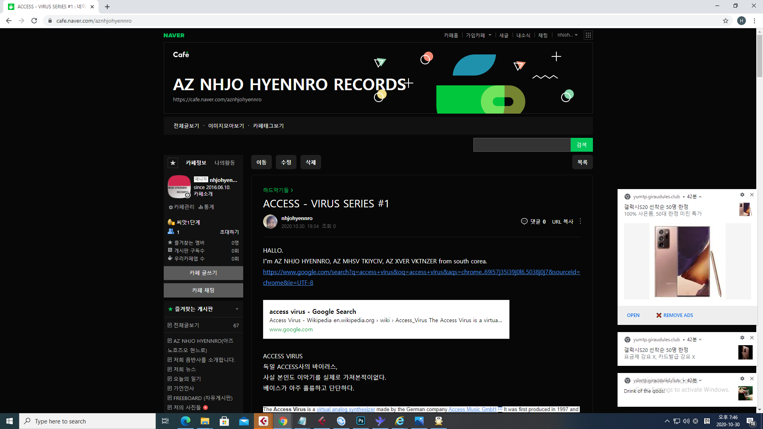763x429 pixels.
Task: Open 새글 in top bar
Action: 504,35
